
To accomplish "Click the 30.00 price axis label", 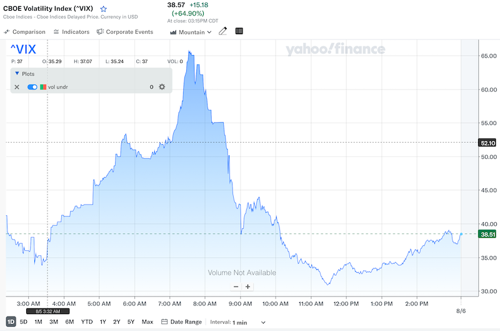I will (x=489, y=291).
